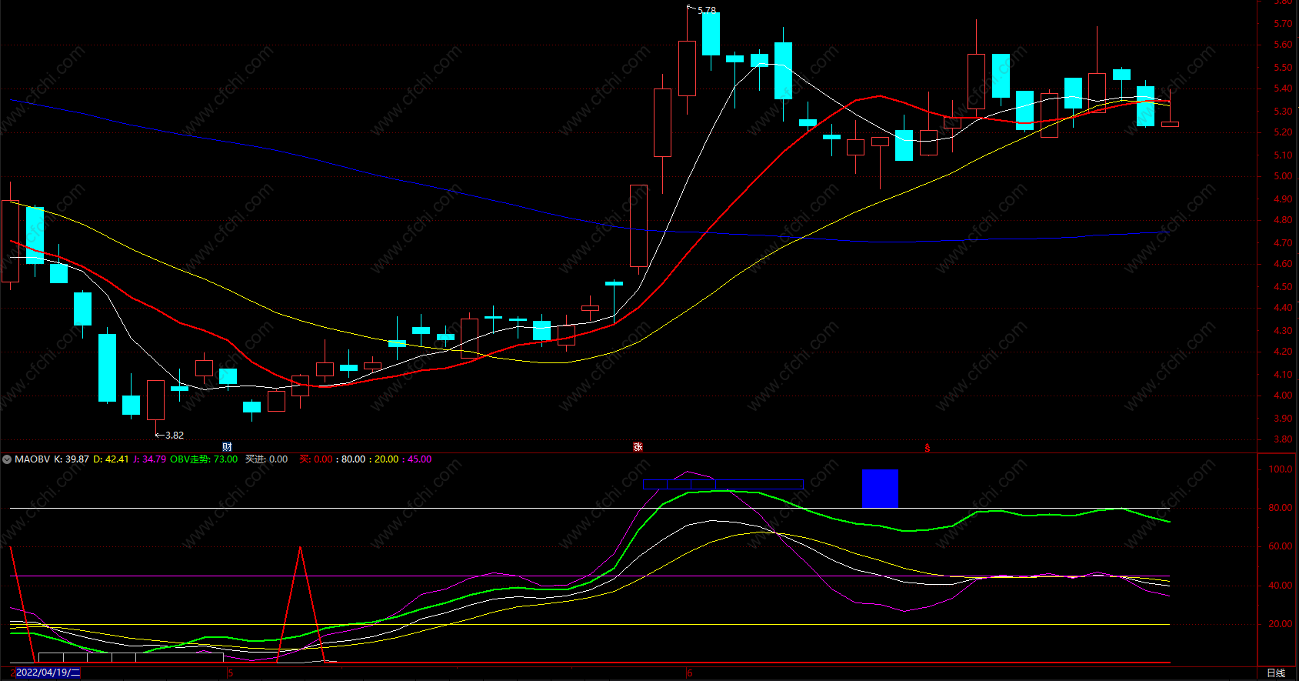Click the 财 financial event marker

tap(227, 446)
